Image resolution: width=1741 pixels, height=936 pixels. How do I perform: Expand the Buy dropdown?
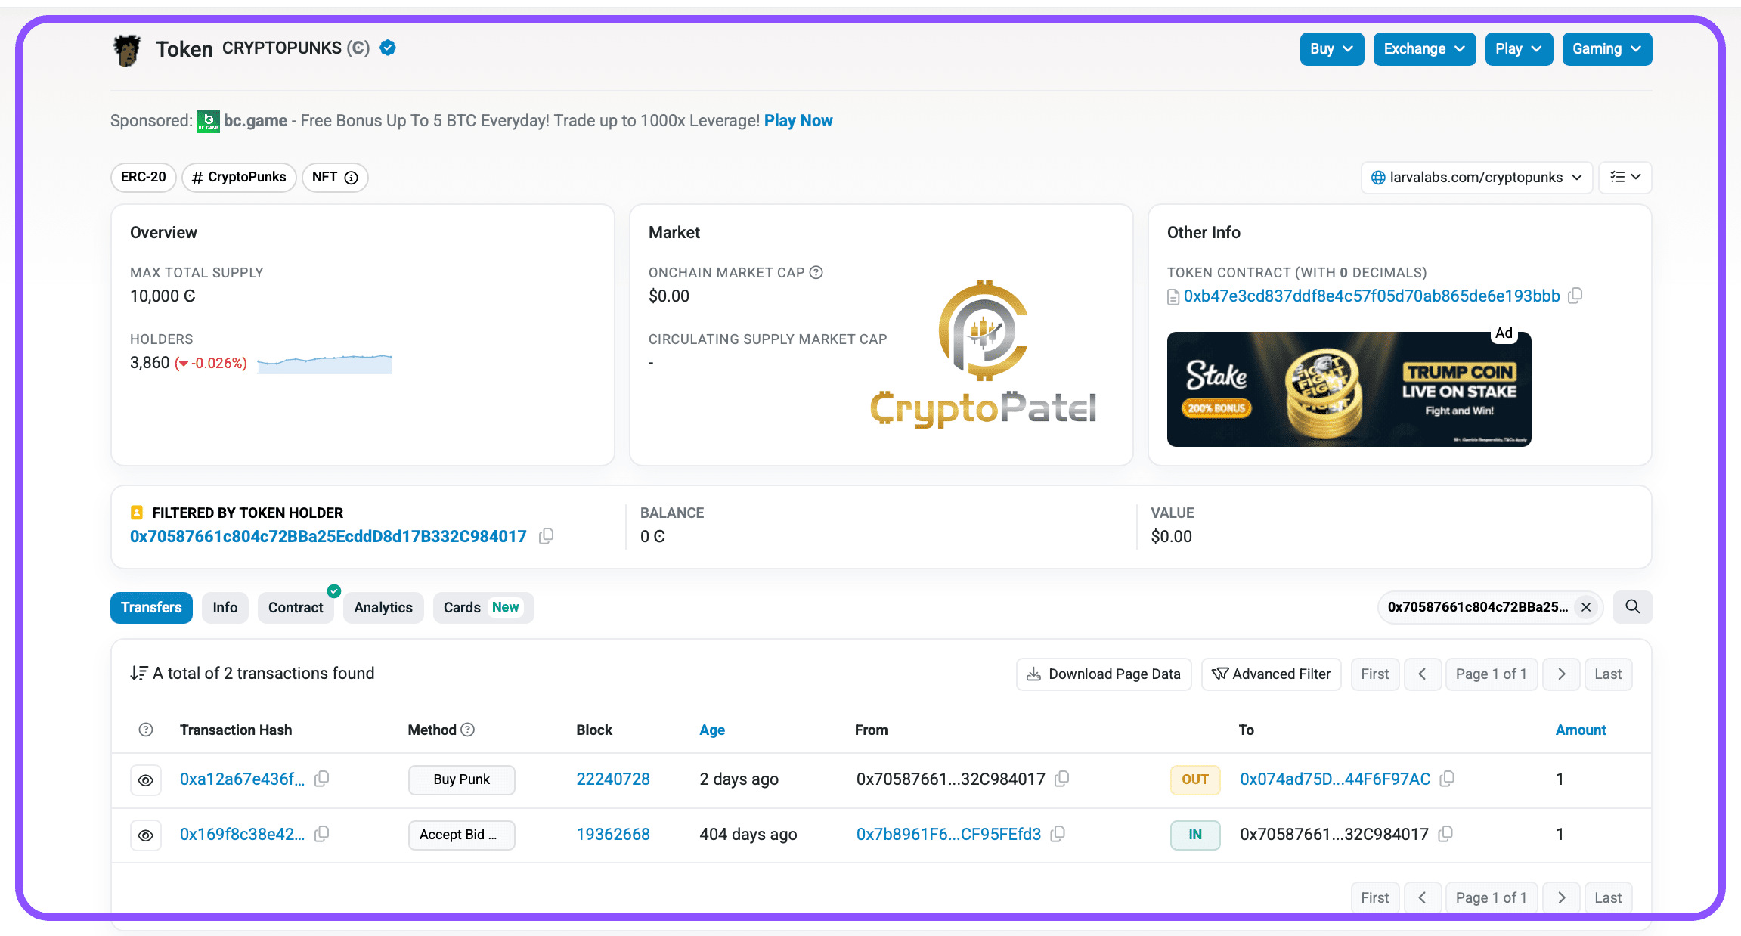1331,49
